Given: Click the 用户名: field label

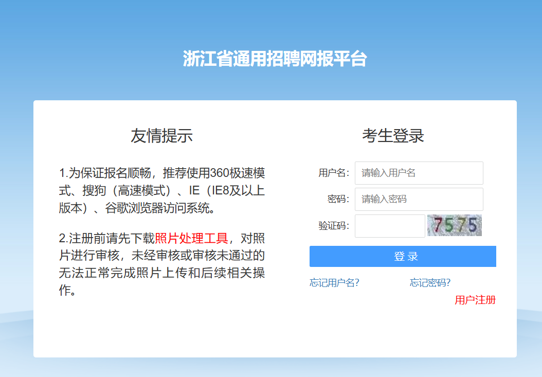Looking at the screenshot, I should (x=334, y=173).
